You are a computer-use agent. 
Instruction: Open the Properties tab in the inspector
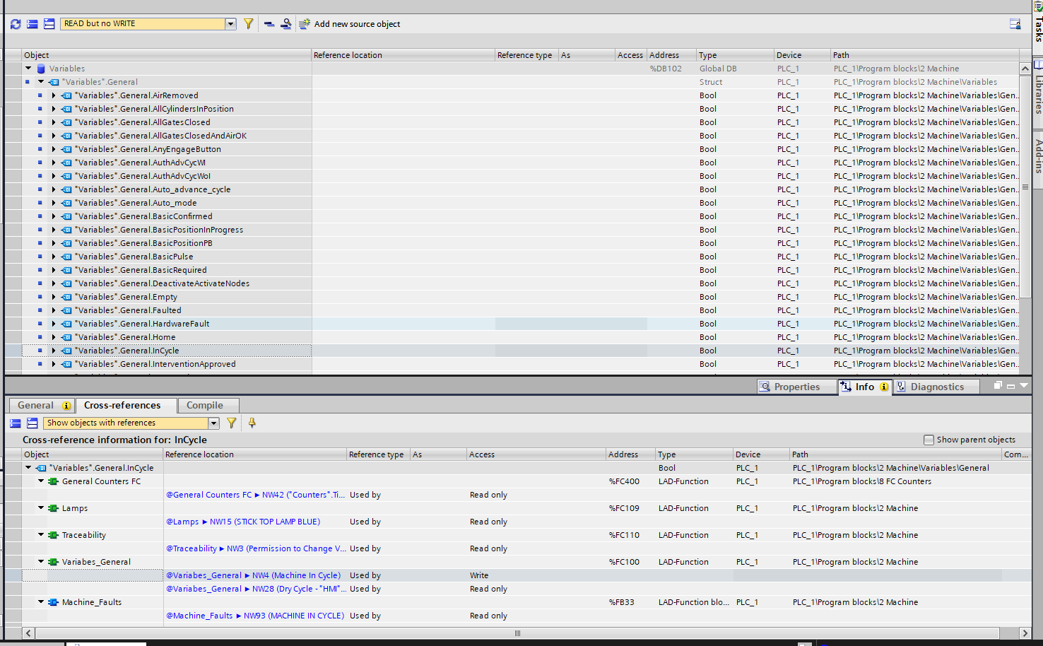tap(796, 387)
